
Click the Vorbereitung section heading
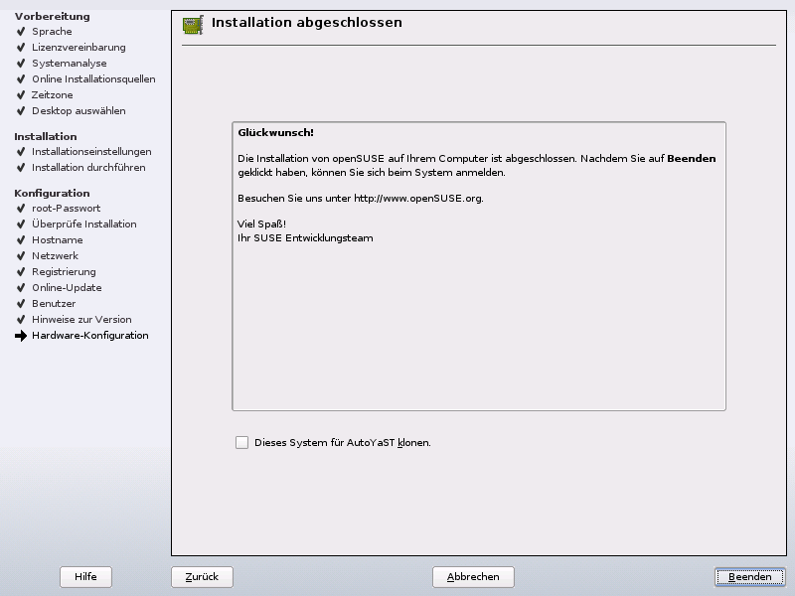pos(53,16)
